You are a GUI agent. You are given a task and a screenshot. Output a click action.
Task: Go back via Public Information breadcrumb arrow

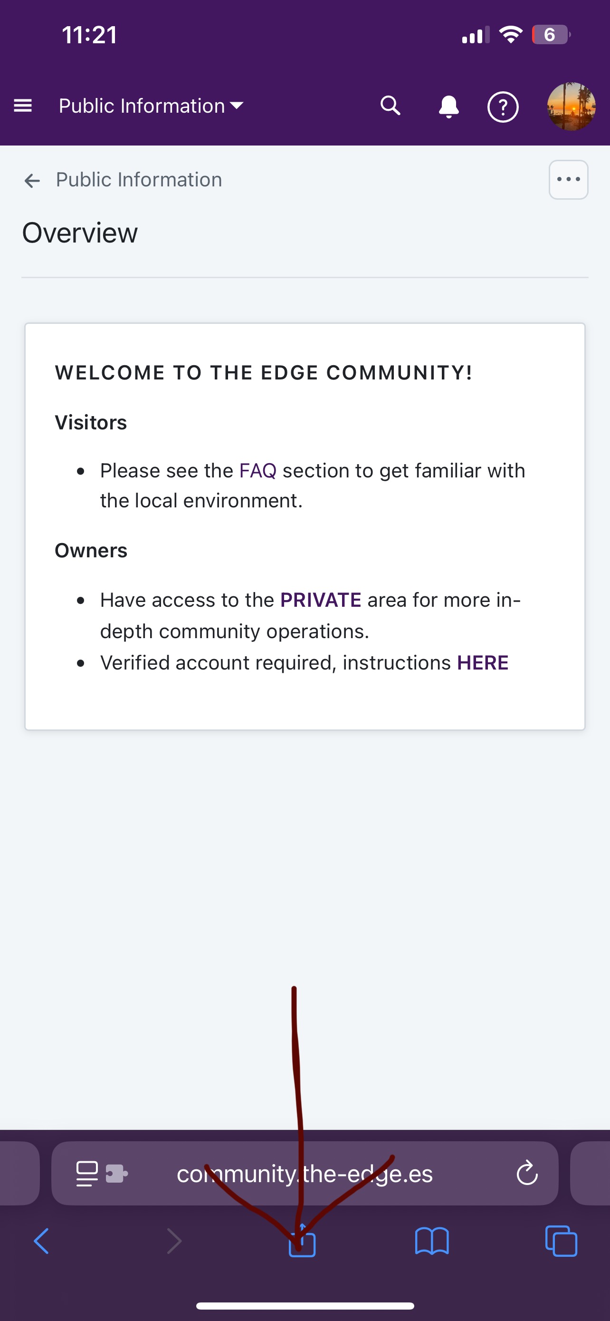pyautogui.click(x=32, y=181)
